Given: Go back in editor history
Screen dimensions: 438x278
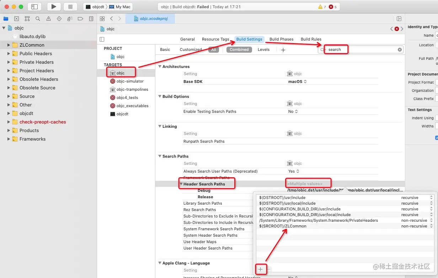Looking at the screenshot, I should [x=111, y=19].
